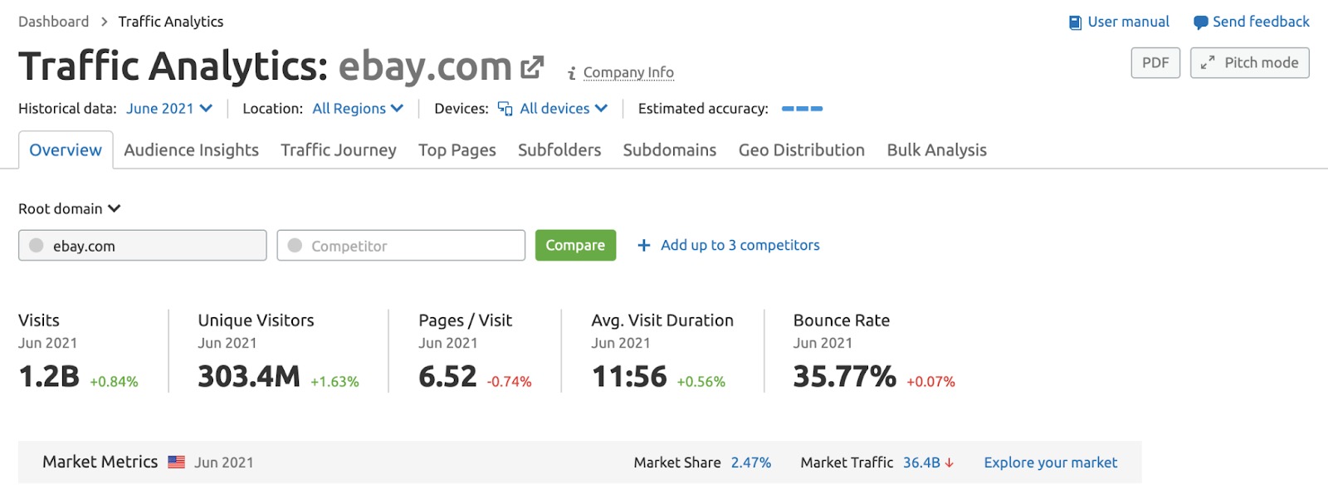Open the Subfolders tab
This screenshot has width=1328, height=494.
559,149
